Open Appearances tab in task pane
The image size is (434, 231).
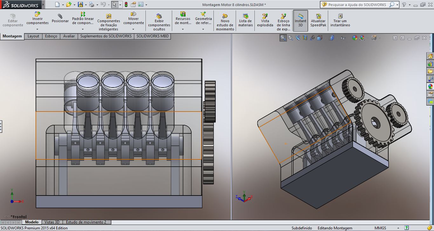[x=431, y=87]
